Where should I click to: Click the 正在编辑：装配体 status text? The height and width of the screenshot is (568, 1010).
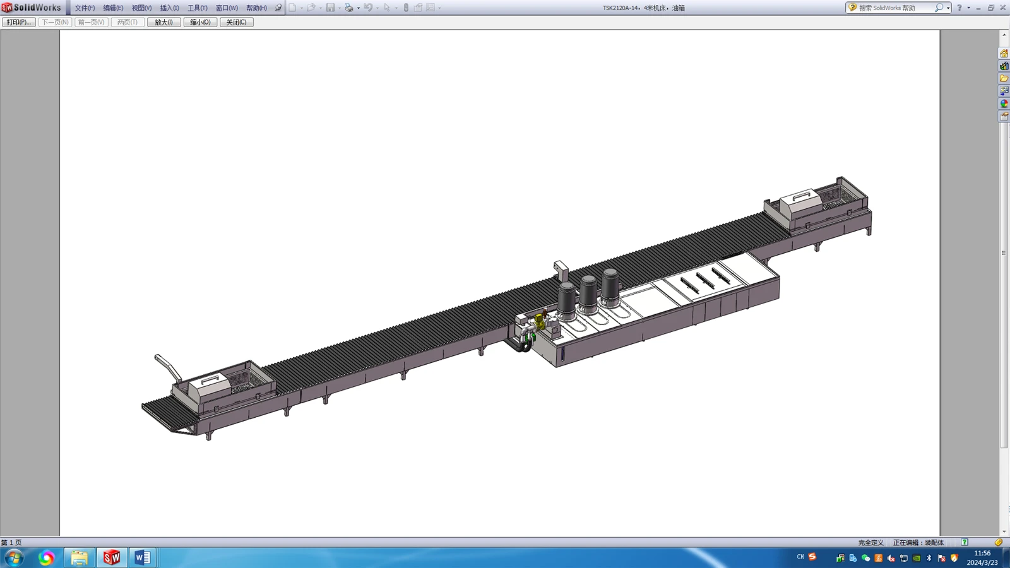(x=918, y=543)
